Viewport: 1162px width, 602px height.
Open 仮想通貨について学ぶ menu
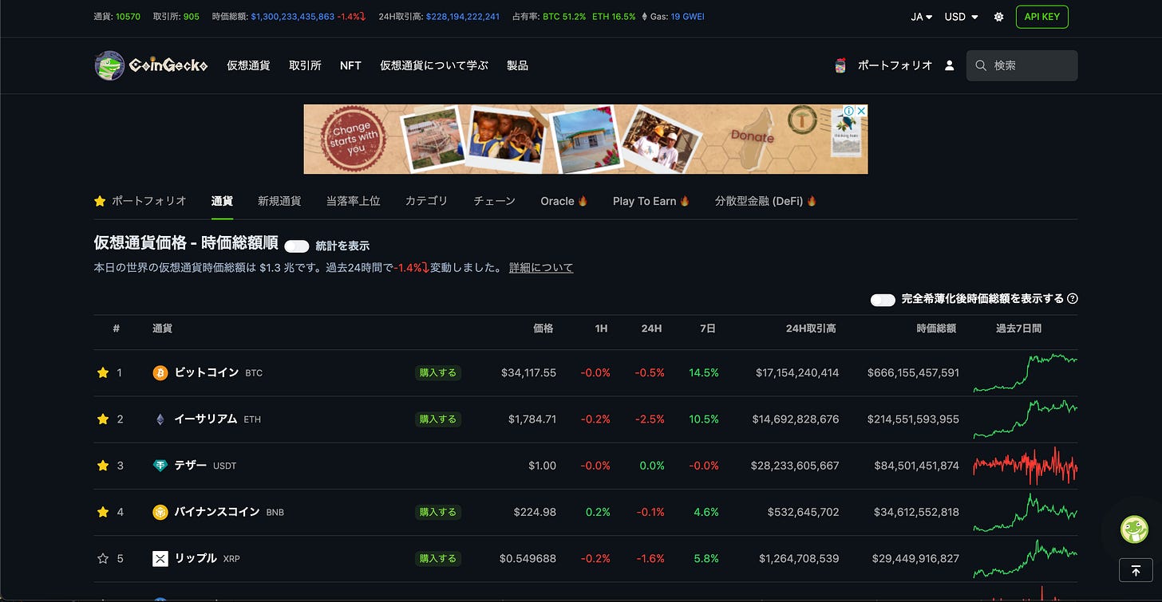pos(434,65)
